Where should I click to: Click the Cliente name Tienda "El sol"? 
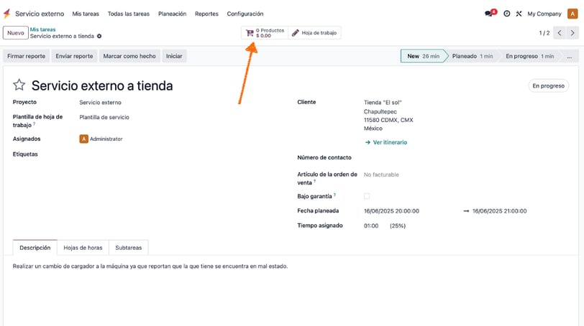[x=383, y=102]
